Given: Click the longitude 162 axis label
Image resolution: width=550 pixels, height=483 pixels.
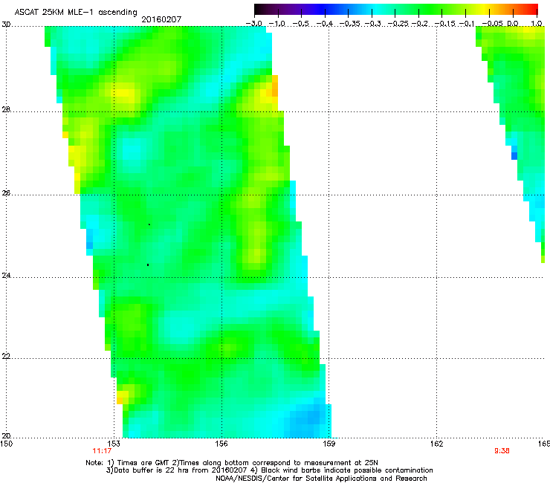Looking at the screenshot, I should tap(436, 444).
